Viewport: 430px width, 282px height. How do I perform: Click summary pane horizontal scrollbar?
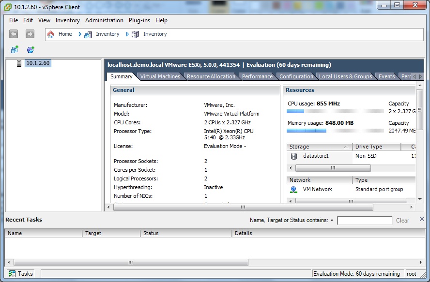(243, 207)
